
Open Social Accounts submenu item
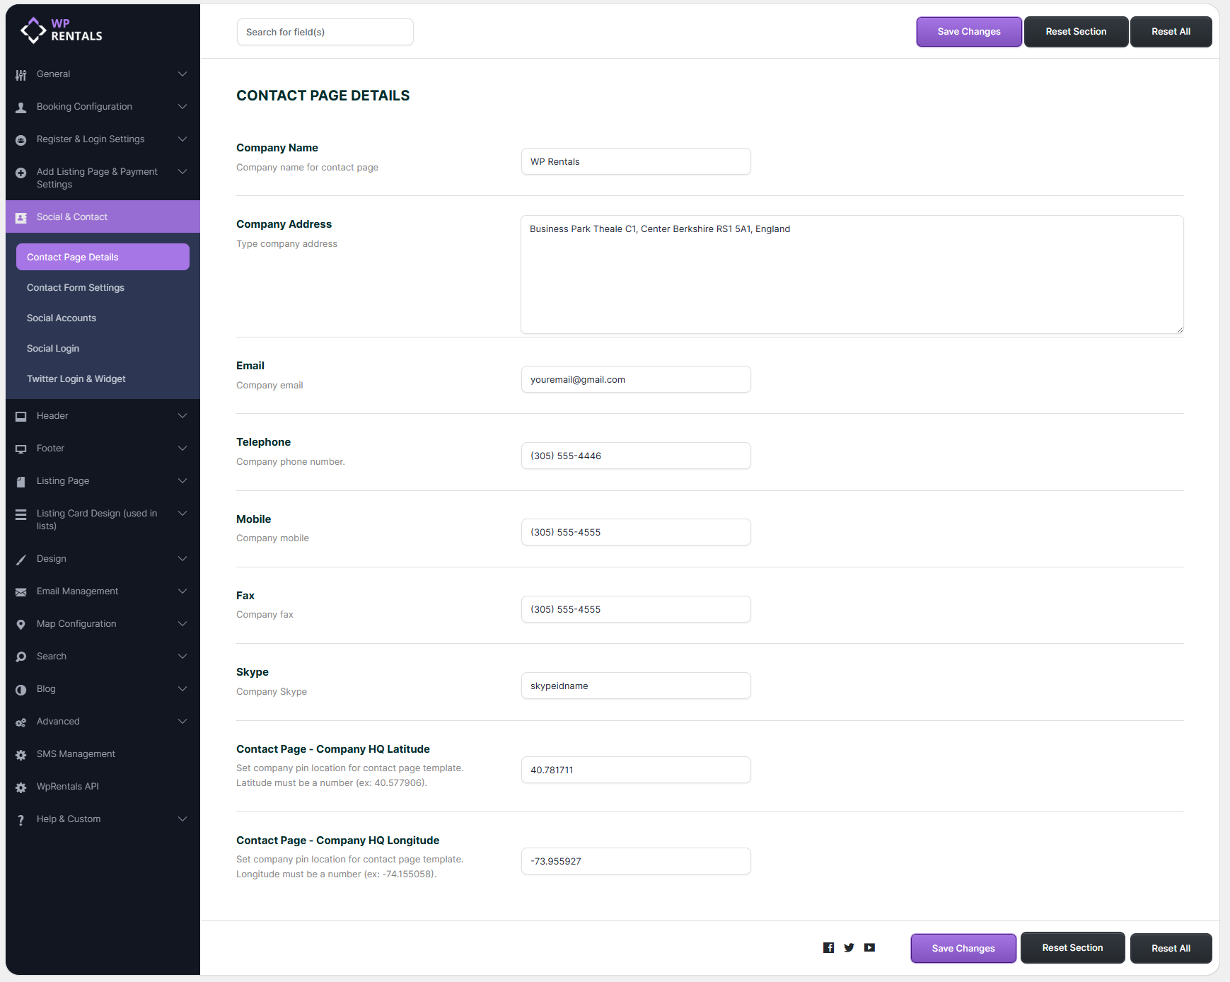tap(62, 318)
